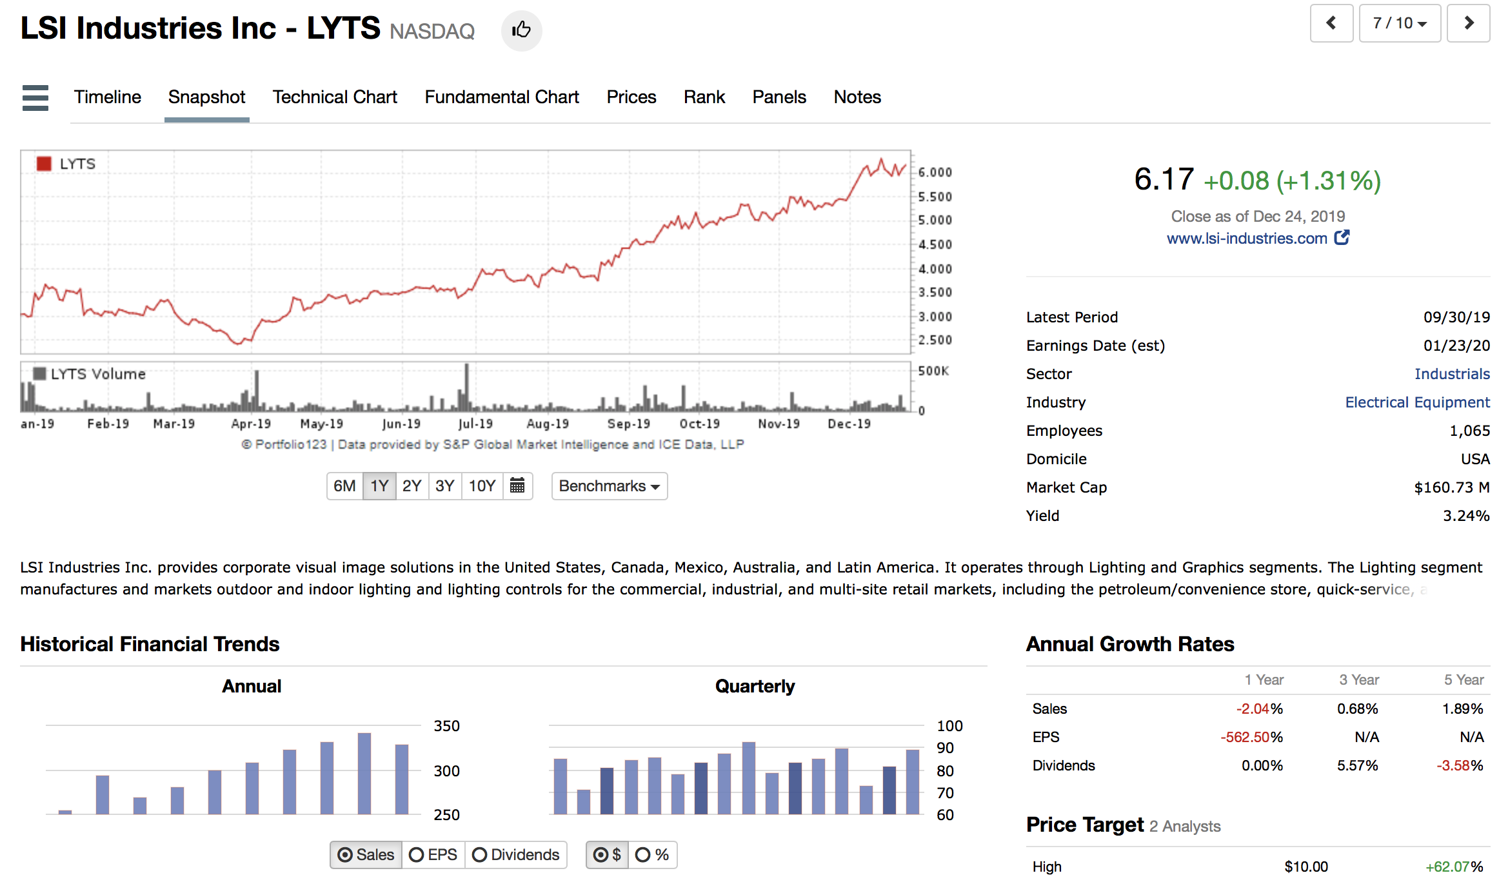
Task: Expand the Benchmarks dropdown
Action: click(x=610, y=486)
